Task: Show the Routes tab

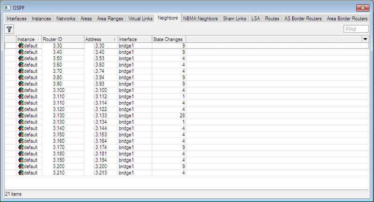Action: click(x=272, y=19)
